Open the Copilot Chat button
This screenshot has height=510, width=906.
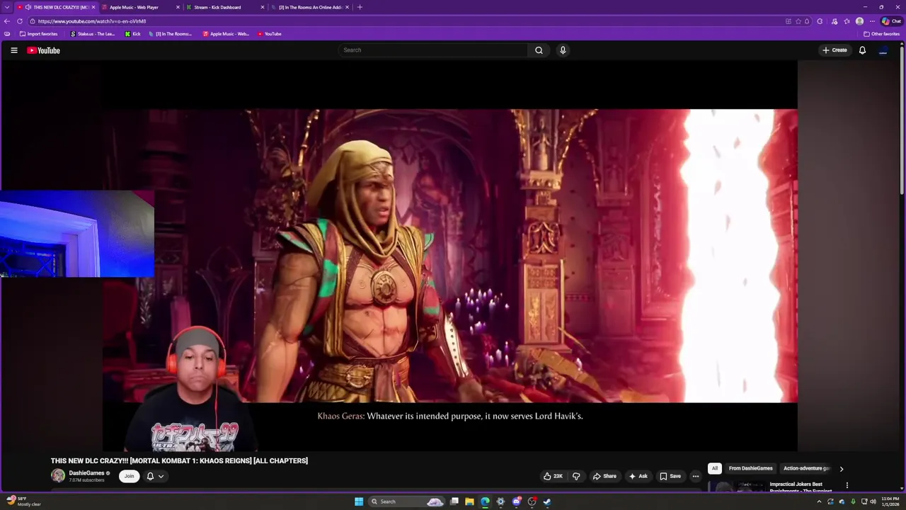point(891,21)
